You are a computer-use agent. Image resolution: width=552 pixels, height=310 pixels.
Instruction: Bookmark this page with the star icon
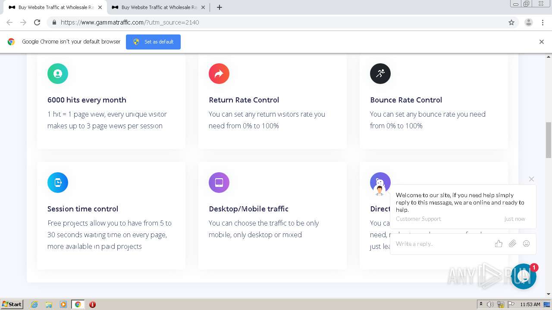click(511, 22)
